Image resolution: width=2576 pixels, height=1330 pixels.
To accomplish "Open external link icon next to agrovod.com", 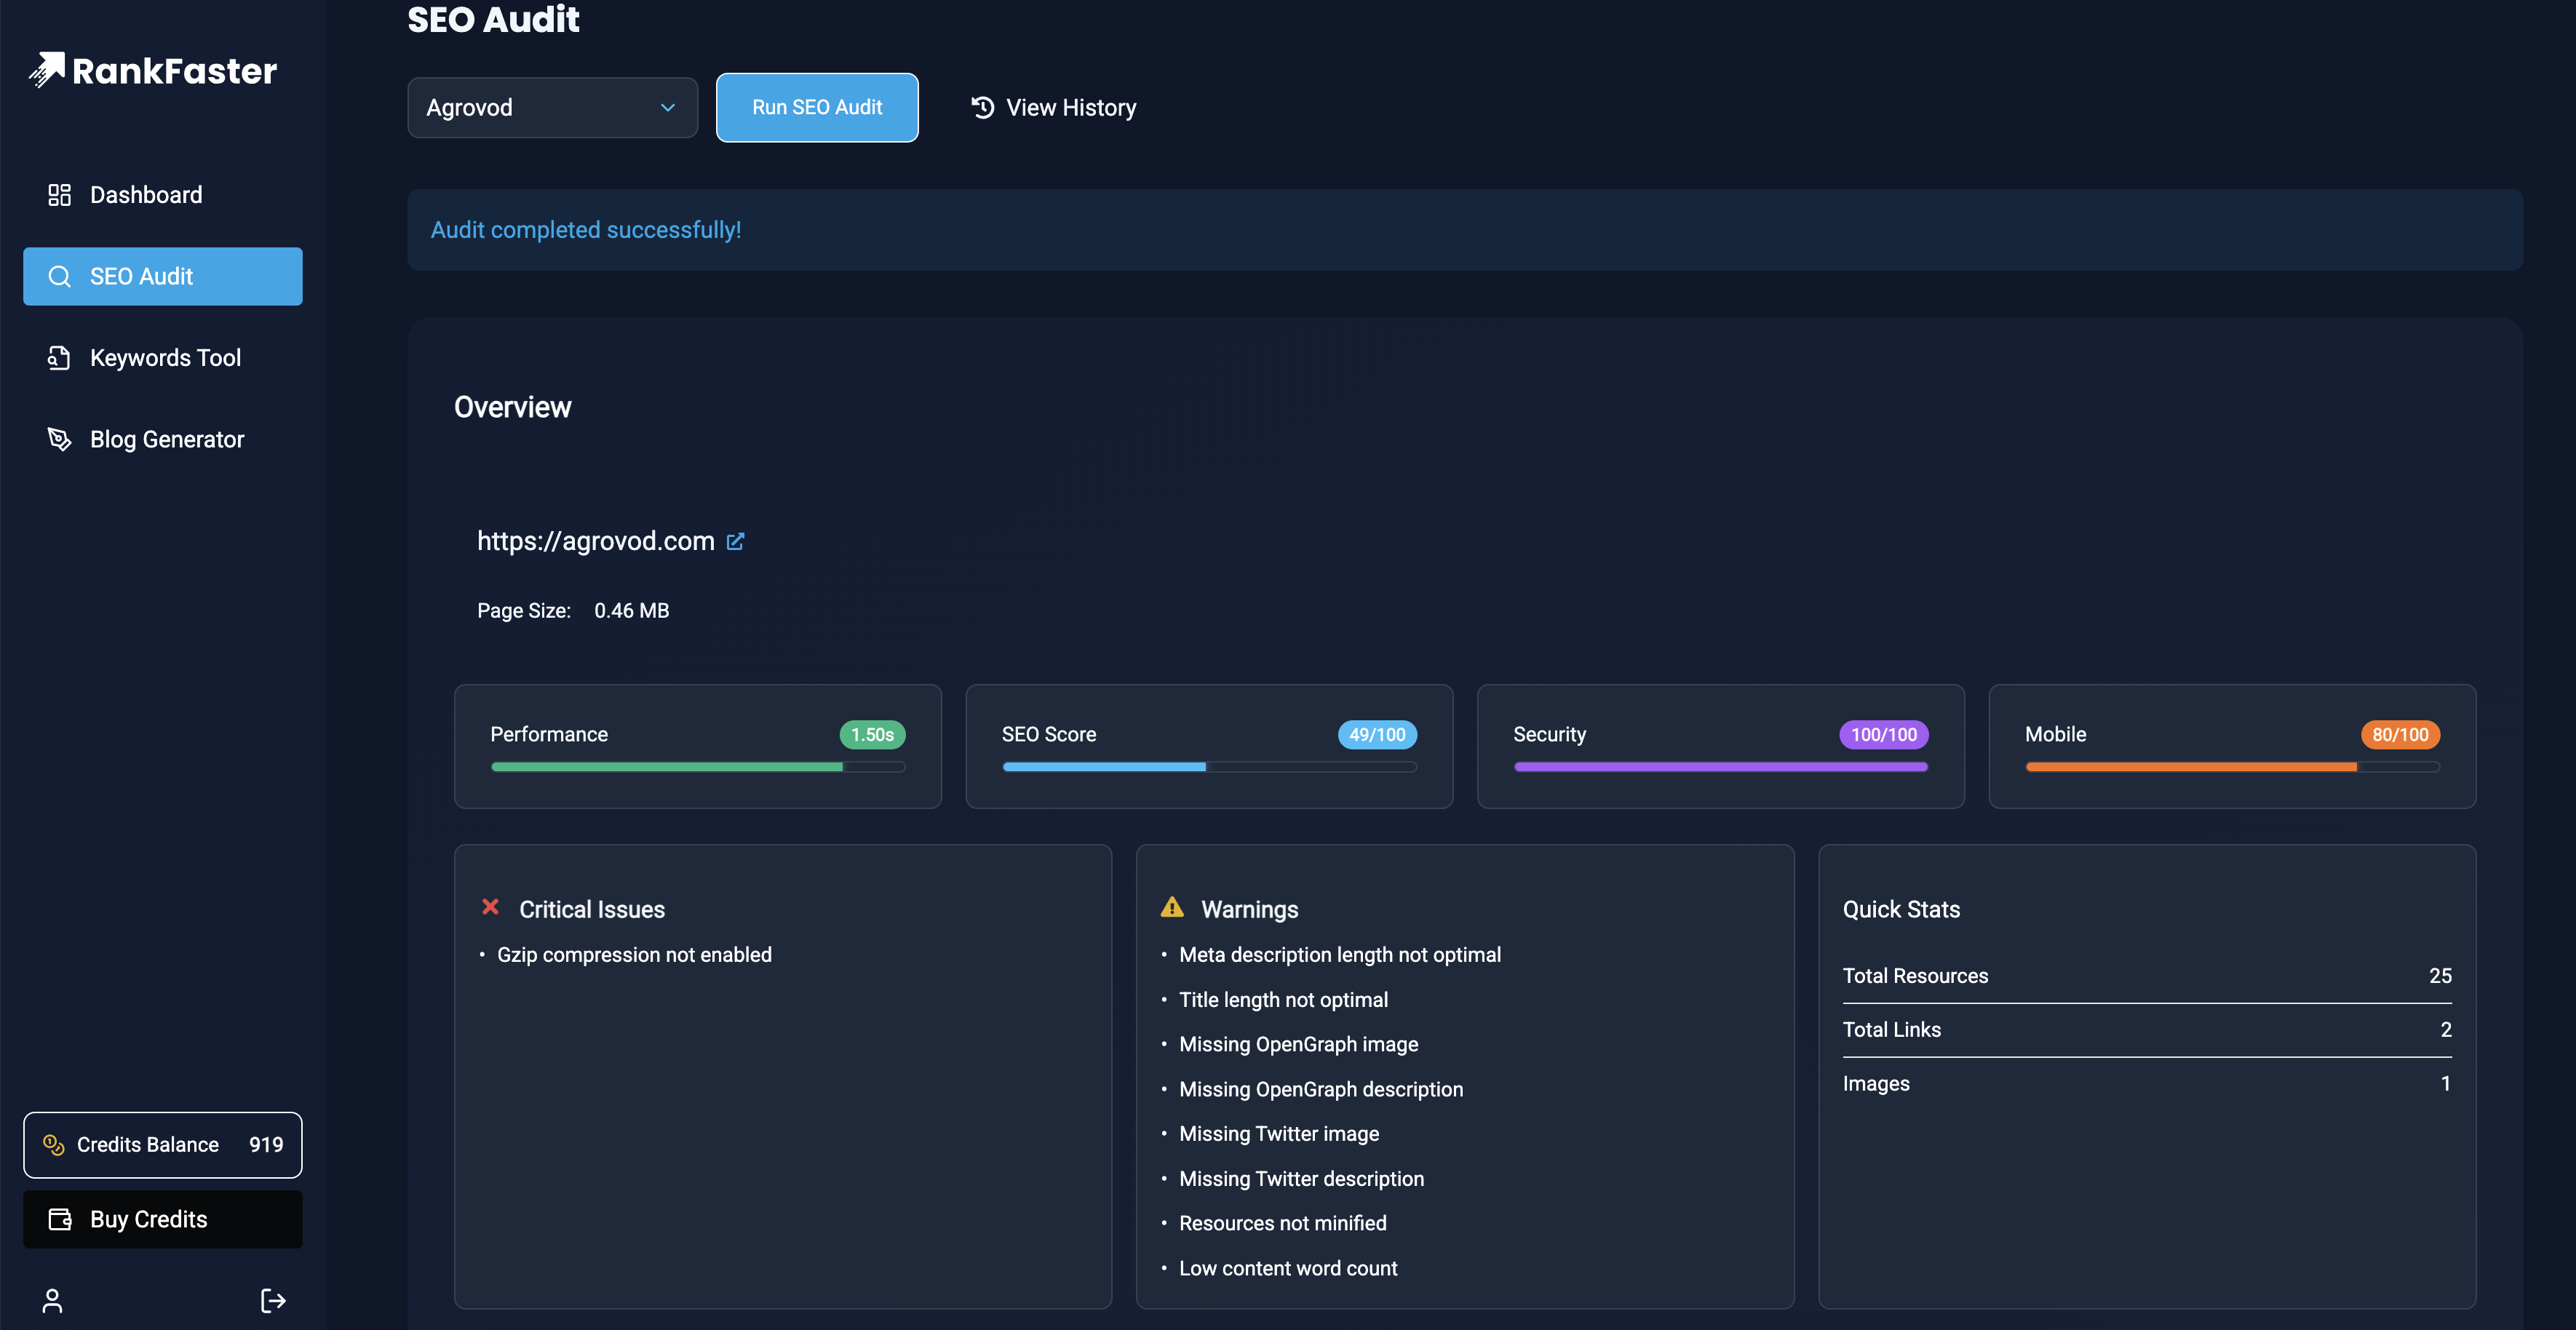I will pyautogui.click(x=735, y=541).
